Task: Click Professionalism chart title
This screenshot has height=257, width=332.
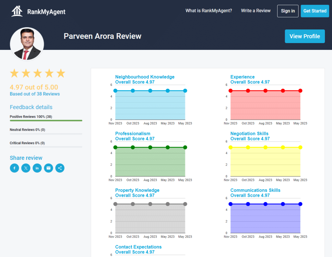Action: 133,134
